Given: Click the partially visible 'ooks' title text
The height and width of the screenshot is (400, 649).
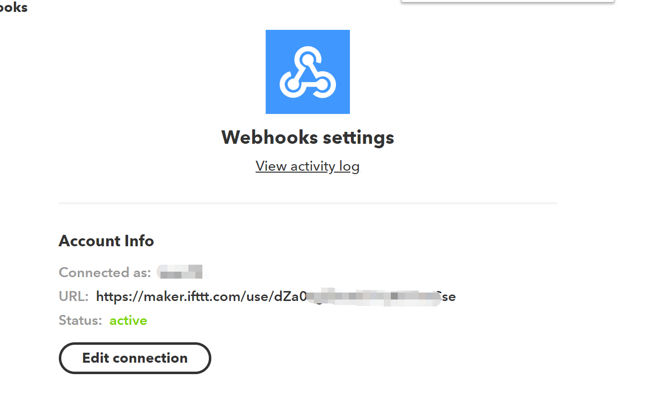Looking at the screenshot, I should tap(13, 7).
